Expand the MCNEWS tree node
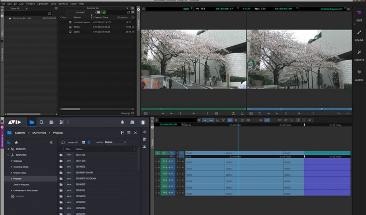This screenshot has width=366, height=215. pos(9,149)
